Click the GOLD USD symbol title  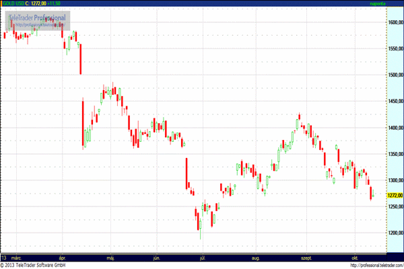13,3
